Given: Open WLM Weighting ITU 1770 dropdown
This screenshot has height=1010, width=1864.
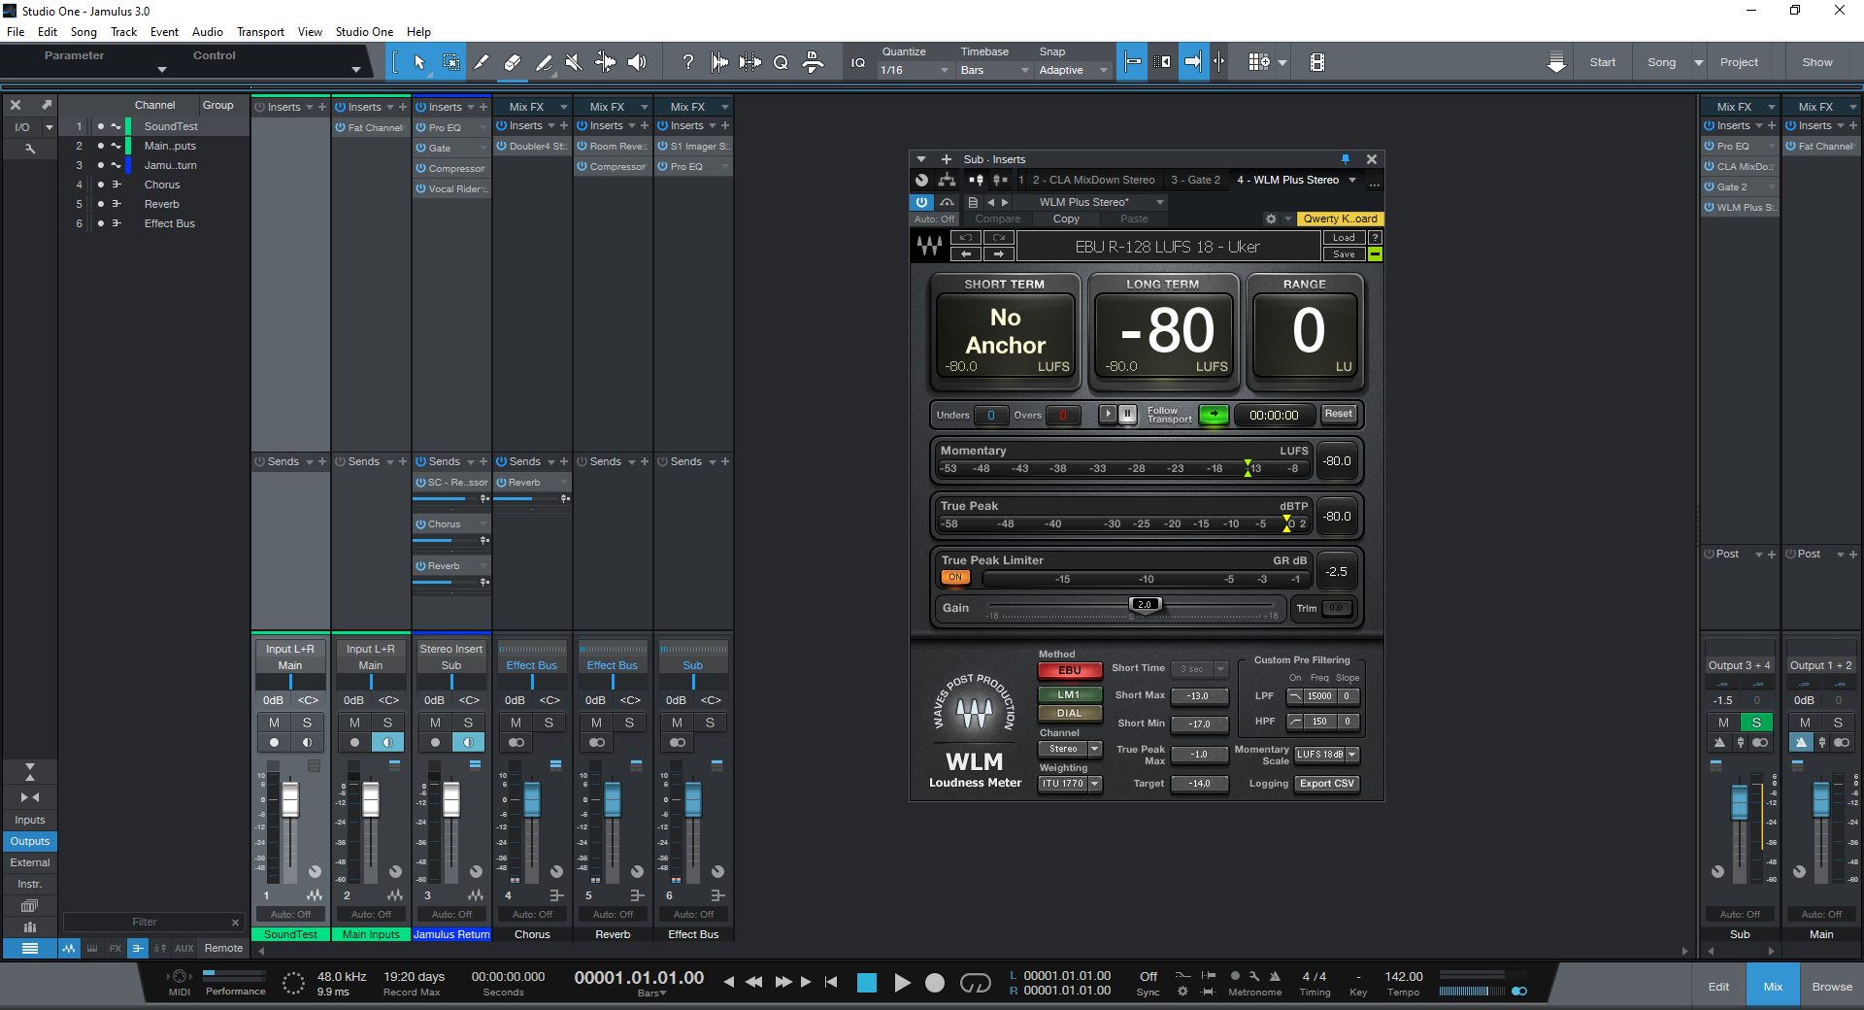Looking at the screenshot, I should point(1070,784).
